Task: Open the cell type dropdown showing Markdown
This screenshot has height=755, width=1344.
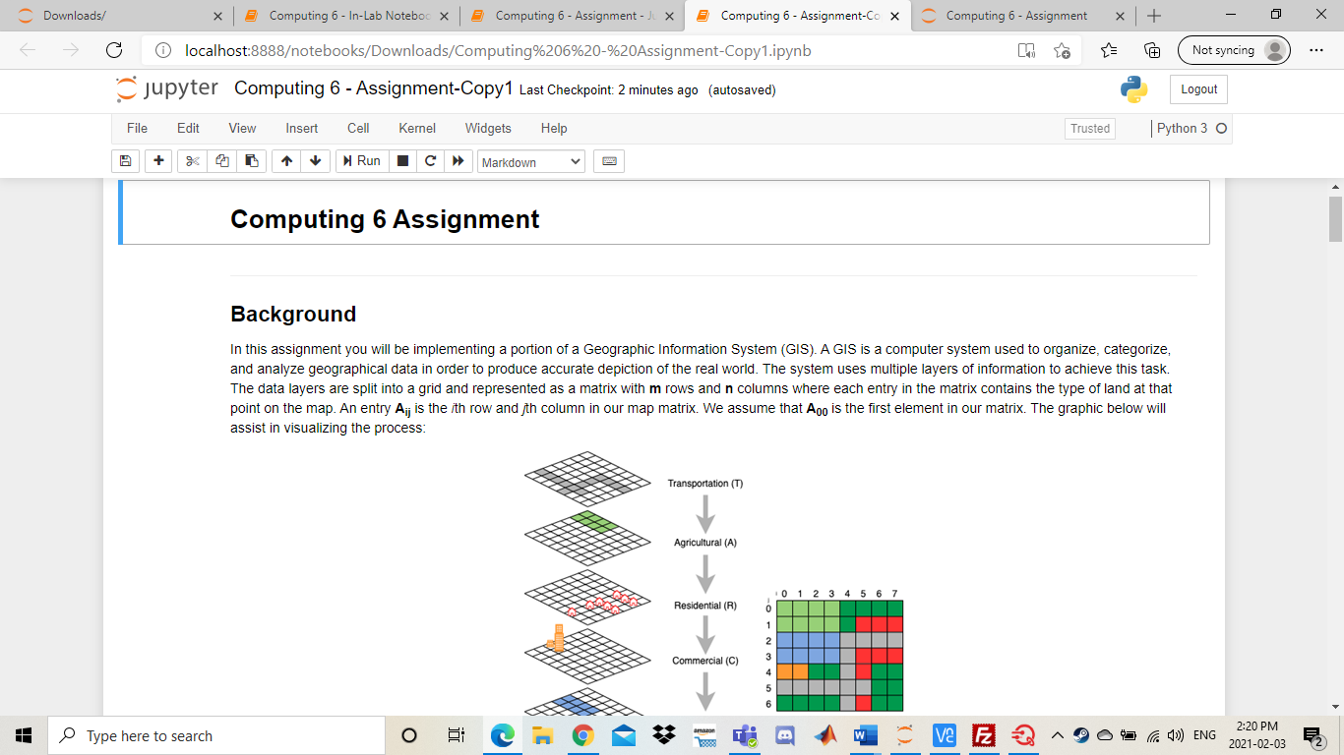Action: point(530,161)
